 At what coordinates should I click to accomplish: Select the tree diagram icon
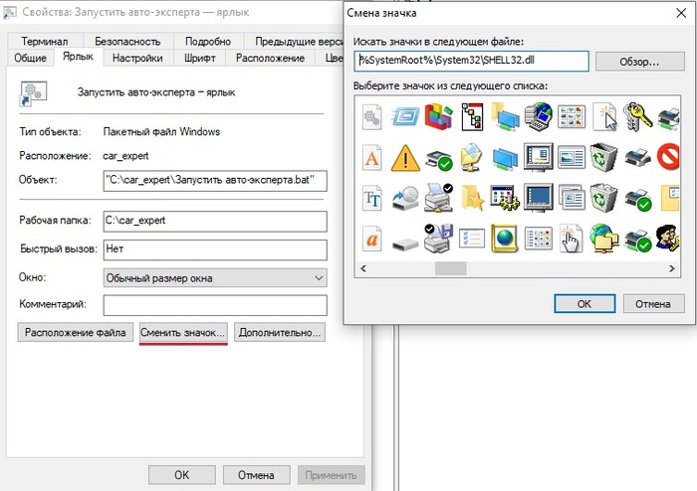[471, 117]
